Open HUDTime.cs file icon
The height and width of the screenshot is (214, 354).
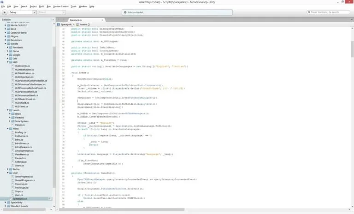pos(13,107)
